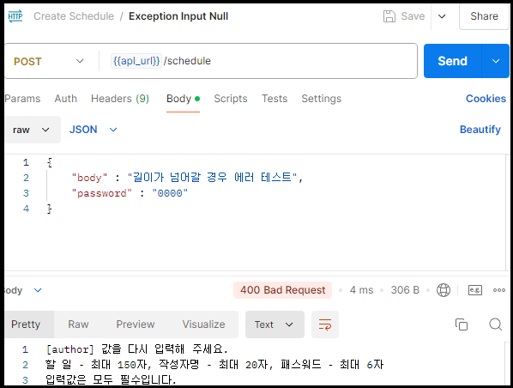Select the request Body tab
Screen dimensions: 513x388
(183, 99)
